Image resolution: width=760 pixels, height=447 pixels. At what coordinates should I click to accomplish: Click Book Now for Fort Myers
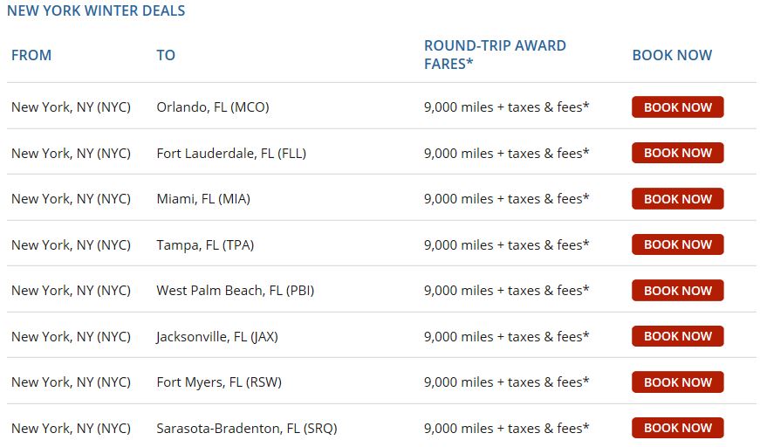point(677,382)
